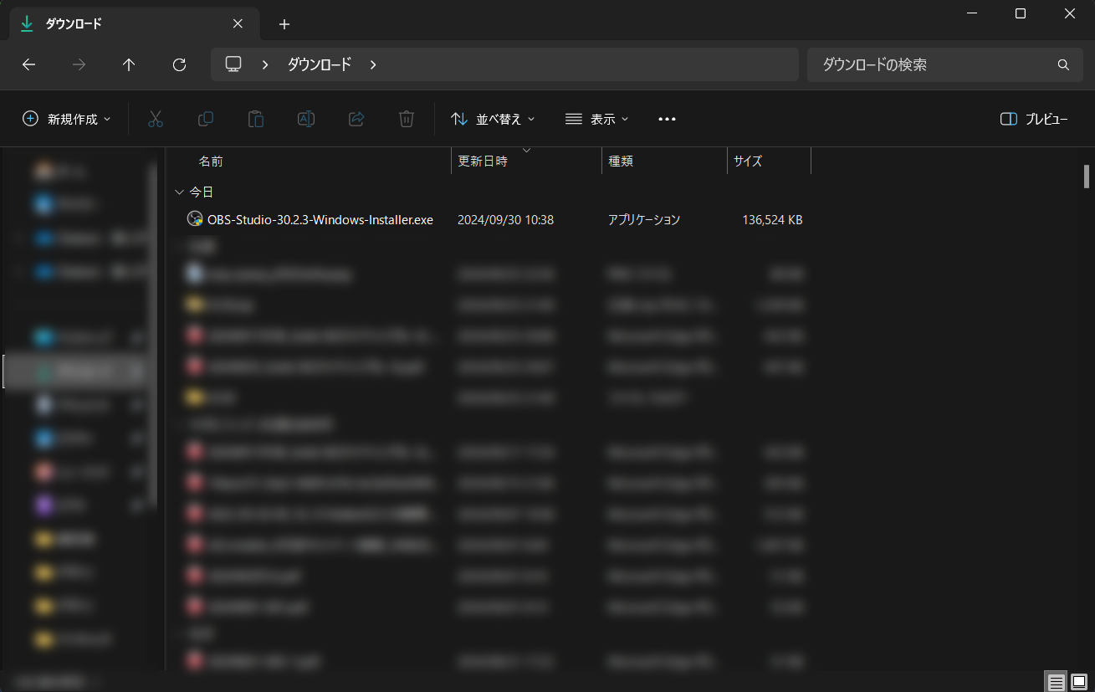Expand chevron before ダウンロード in address bar

click(x=265, y=64)
